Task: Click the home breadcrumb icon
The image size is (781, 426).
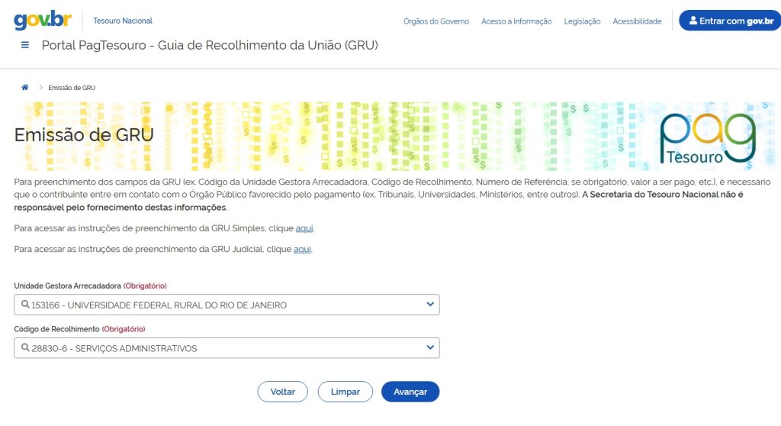Action: (x=25, y=88)
